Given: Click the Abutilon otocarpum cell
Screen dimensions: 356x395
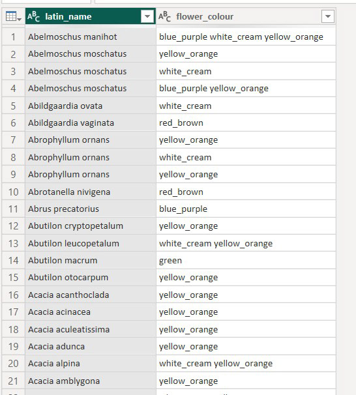Looking at the screenshot, I should (91, 278).
